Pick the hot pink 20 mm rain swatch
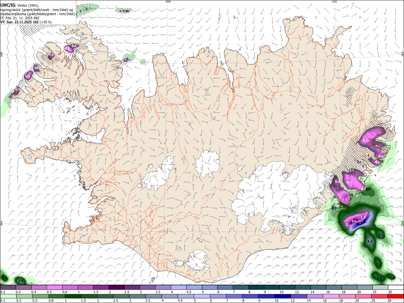 (x=363, y=296)
